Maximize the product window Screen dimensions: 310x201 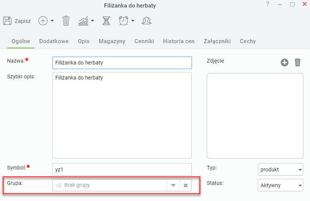[292, 4]
